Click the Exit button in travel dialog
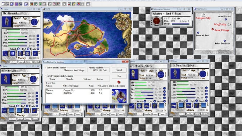Image resolution: width=242 pixels, height=136 pixels. coord(119,76)
